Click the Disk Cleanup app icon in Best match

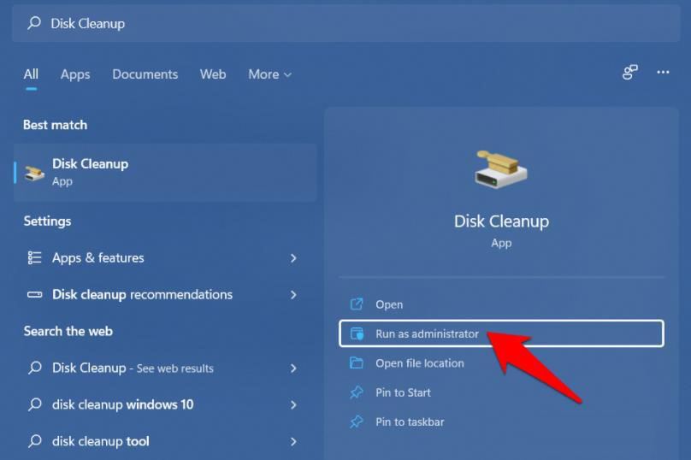click(34, 173)
